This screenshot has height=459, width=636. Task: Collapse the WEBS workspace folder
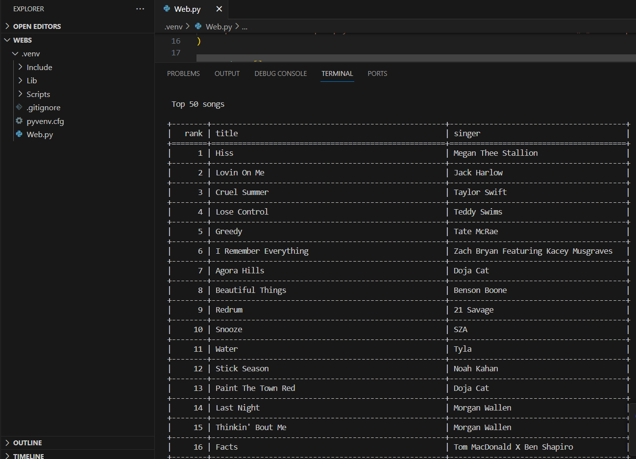(x=7, y=40)
